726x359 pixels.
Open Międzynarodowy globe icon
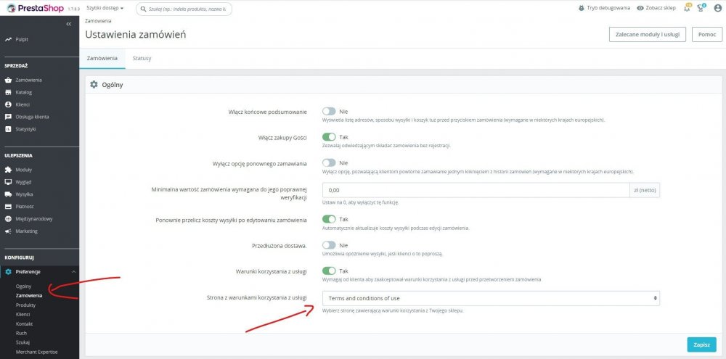tap(8, 219)
